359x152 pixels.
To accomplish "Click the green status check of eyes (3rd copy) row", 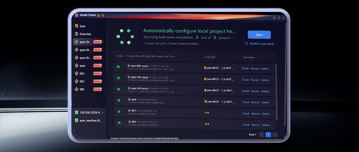I will (x=118, y=89).
